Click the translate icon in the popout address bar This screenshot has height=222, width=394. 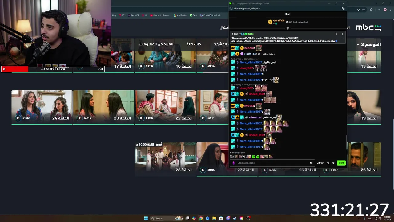point(343,8)
